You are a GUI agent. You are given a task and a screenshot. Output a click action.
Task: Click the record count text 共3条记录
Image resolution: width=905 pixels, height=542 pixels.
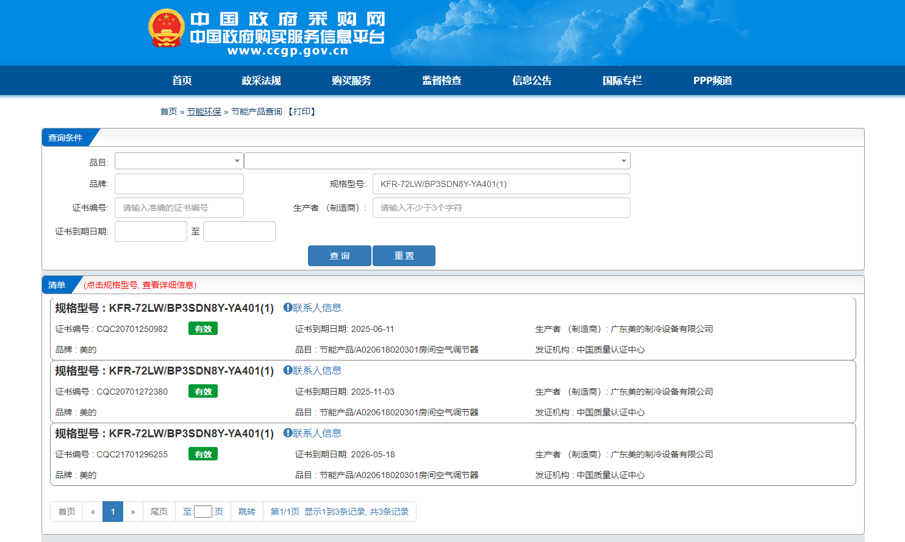tap(389, 512)
